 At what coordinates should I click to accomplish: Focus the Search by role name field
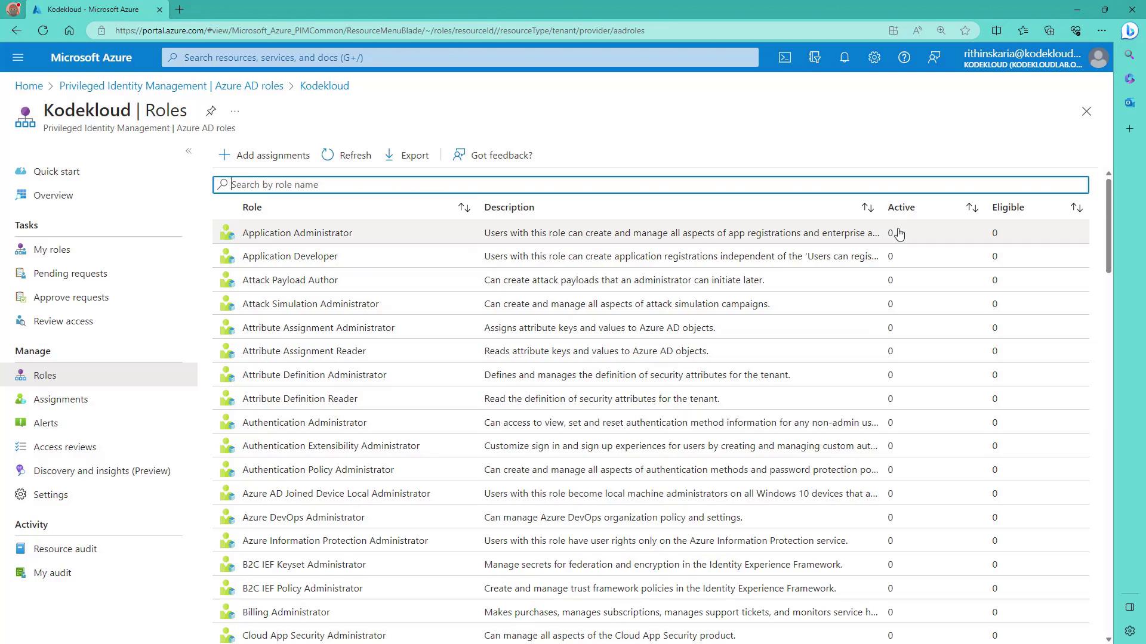pos(651,185)
